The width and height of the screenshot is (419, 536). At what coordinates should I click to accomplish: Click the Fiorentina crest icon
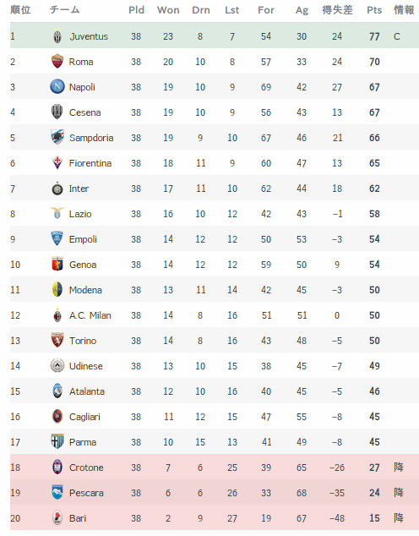[57, 162]
